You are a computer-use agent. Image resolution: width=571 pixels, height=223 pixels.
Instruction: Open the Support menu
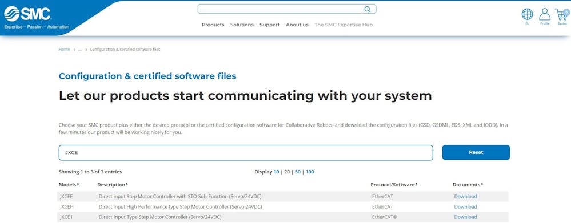click(269, 25)
